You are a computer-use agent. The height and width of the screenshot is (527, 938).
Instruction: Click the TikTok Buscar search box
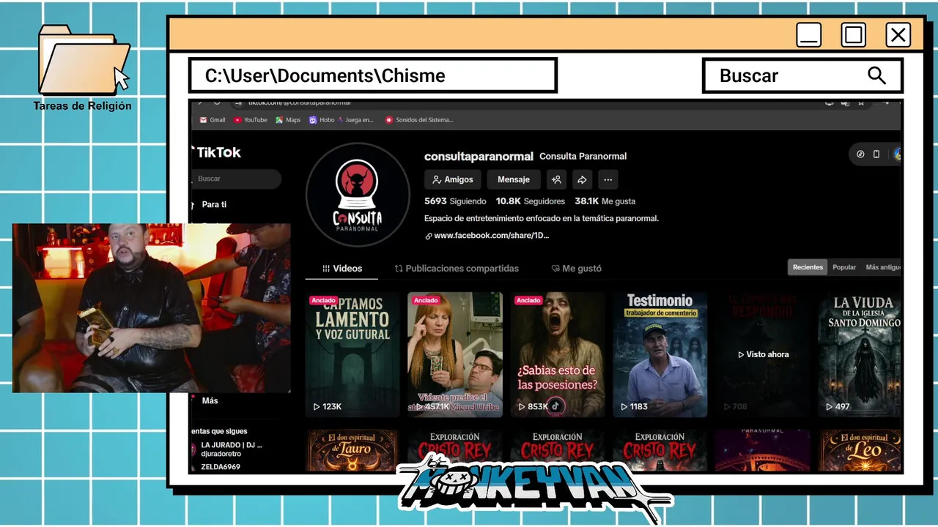(x=236, y=179)
